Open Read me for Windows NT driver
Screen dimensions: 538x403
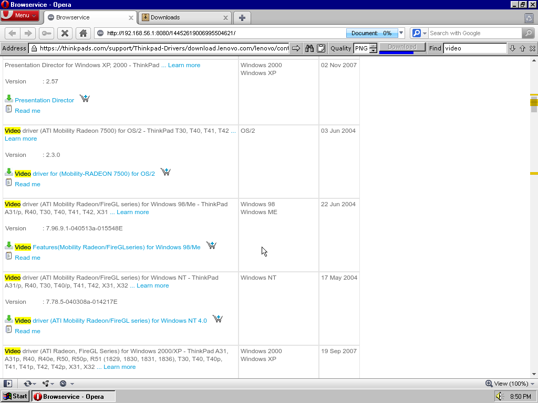[x=27, y=331]
